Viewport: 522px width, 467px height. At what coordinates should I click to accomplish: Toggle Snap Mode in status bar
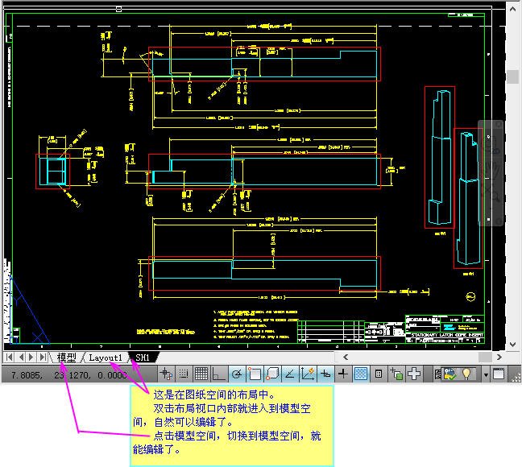point(184,374)
